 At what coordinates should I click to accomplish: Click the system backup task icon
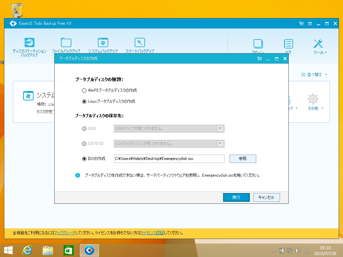coord(28,96)
